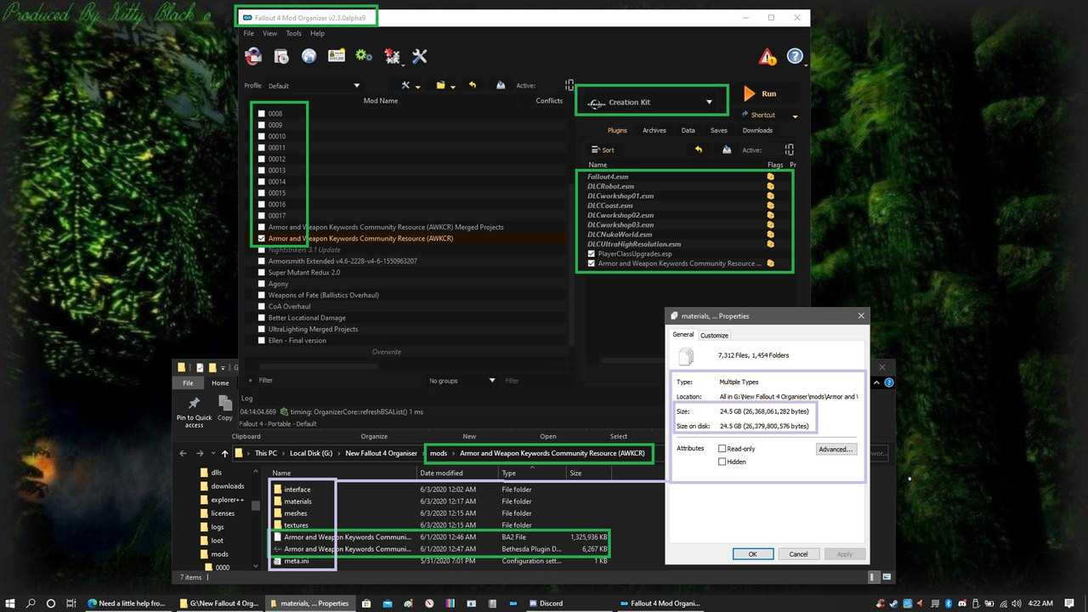The height and width of the screenshot is (612, 1088).
Task: Enable the 00017 mod checkbox
Action: tap(262, 216)
